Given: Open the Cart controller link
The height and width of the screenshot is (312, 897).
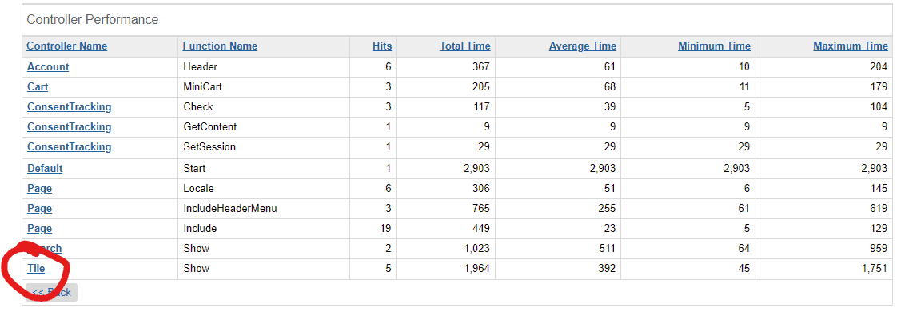Looking at the screenshot, I should [38, 87].
